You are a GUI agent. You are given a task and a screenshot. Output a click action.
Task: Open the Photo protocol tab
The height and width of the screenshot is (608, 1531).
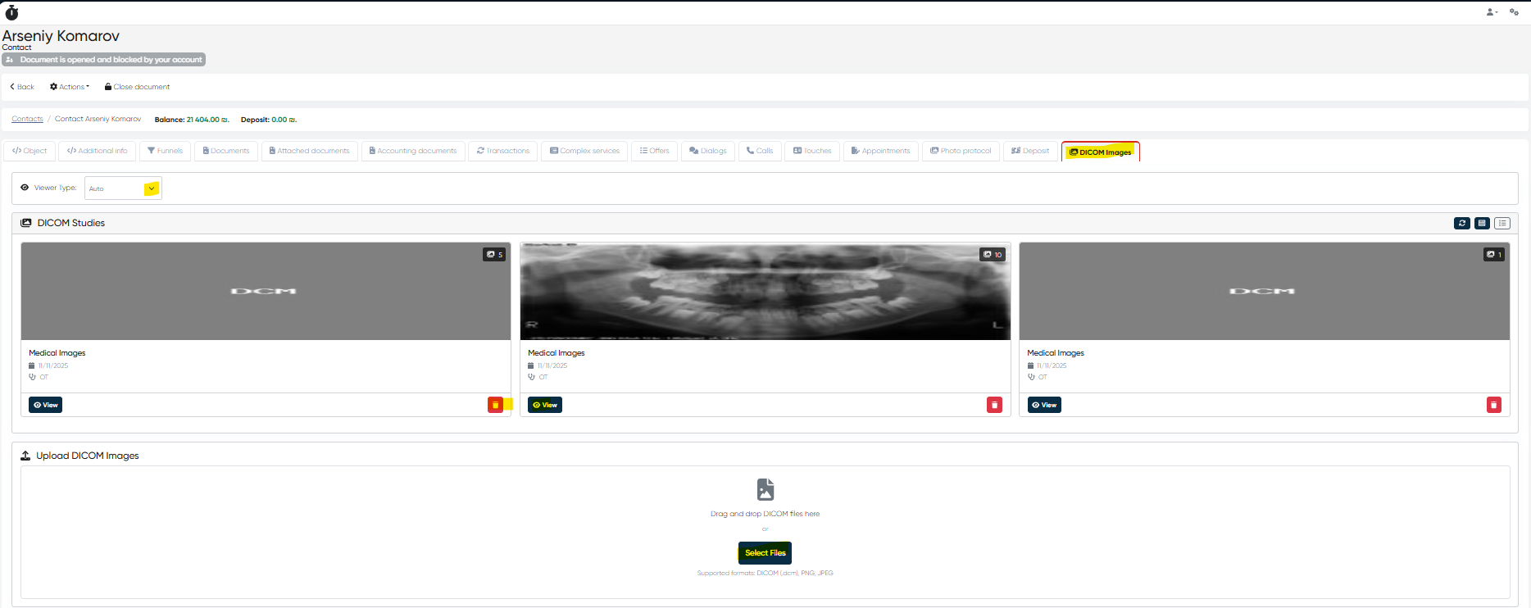pos(961,151)
